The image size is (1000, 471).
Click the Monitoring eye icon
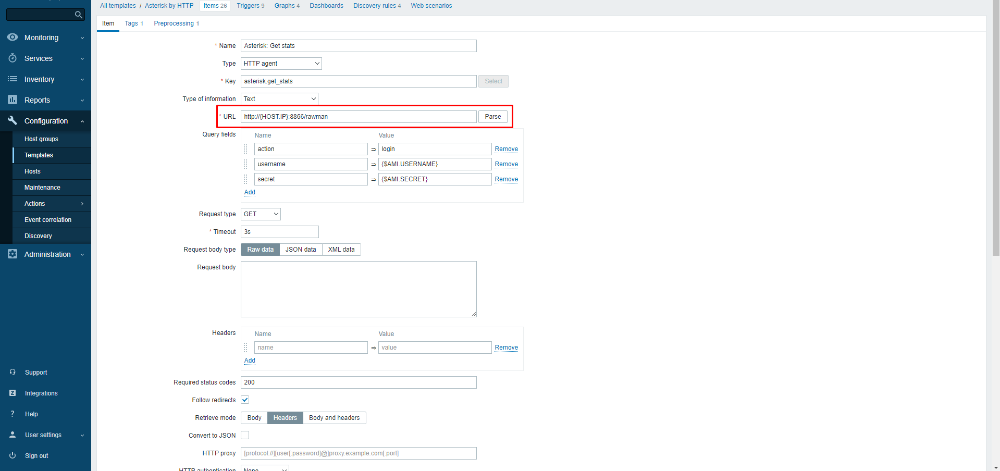tap(13, 38)
